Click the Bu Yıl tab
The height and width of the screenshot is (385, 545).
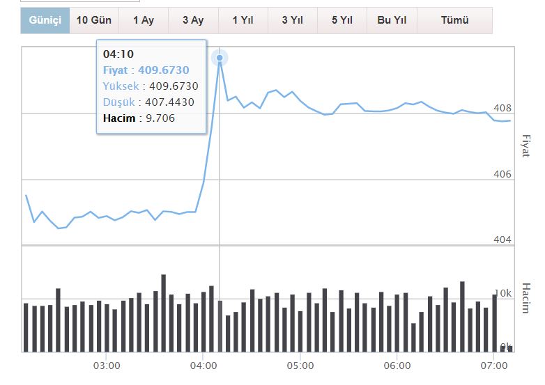pyautogui.click(x=392, y=20)
